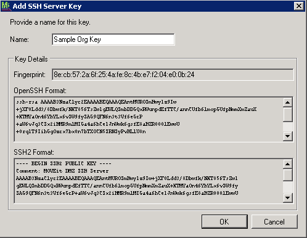Image resolution: width=307 pixels, height=238 pixels.
Task: Click the SSH2 Format scrollbar thumb
Action: 288,175
